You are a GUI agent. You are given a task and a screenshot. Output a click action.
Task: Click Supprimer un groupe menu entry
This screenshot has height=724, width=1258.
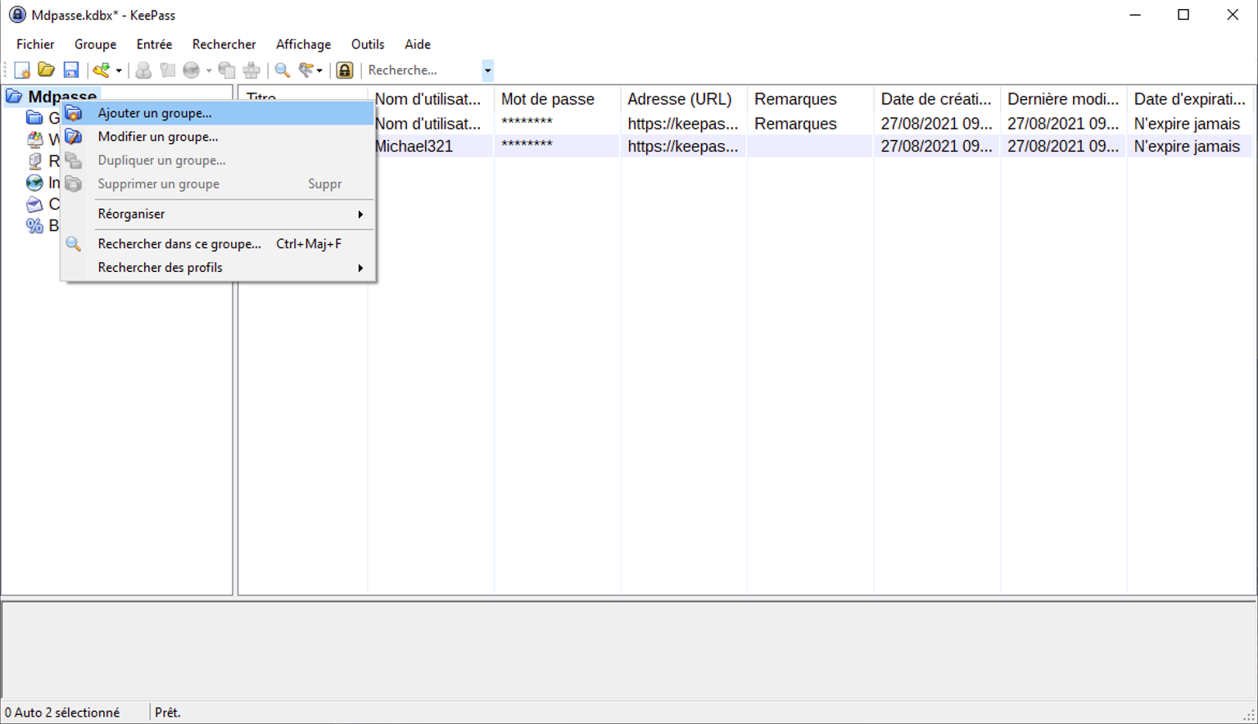click(218, 184)
